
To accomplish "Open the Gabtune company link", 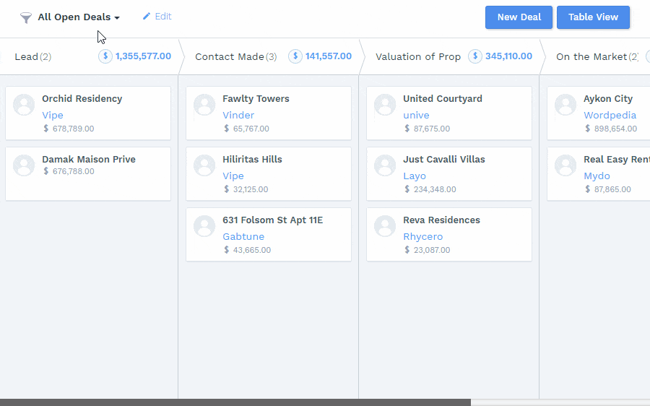I will pyautogui.click(x=243, y=236).
